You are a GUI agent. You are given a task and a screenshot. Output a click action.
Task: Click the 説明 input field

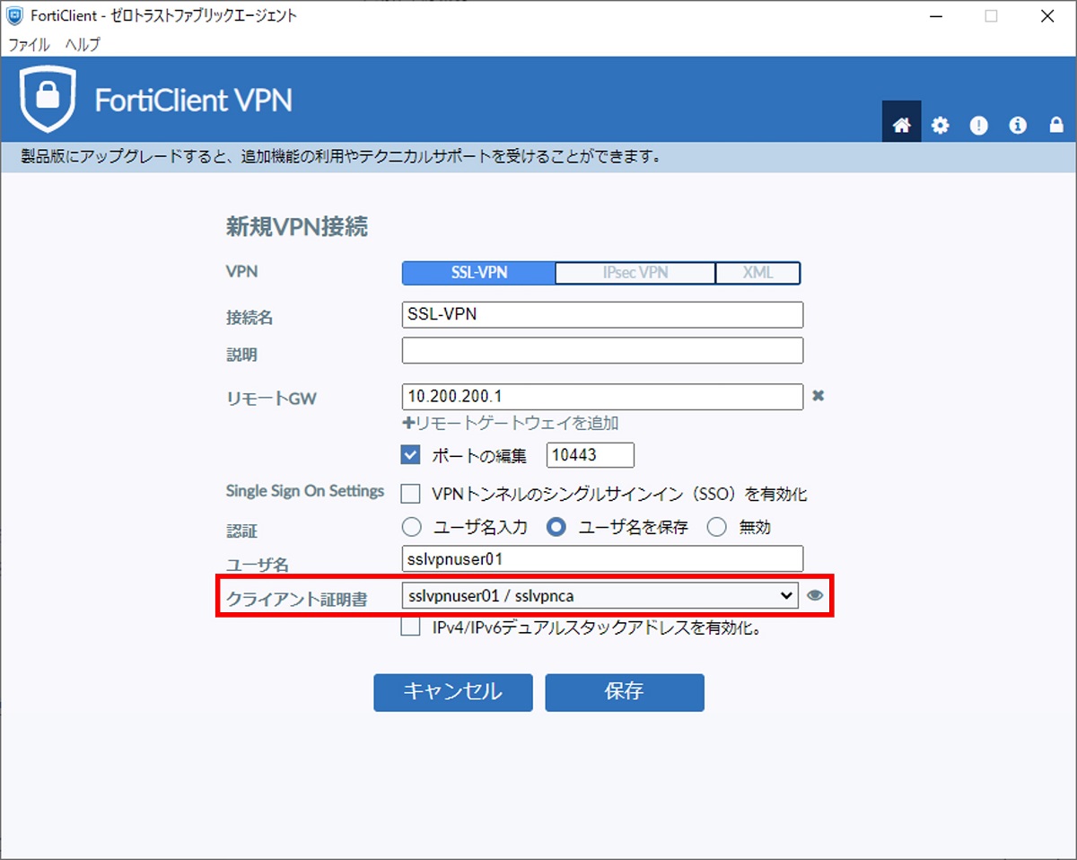tap(601, 350)
